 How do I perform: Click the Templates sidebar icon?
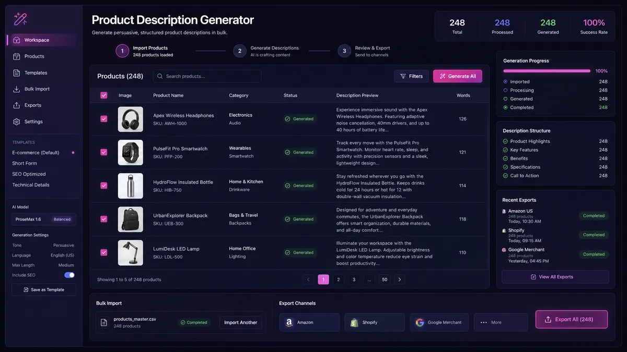point(17,73)
